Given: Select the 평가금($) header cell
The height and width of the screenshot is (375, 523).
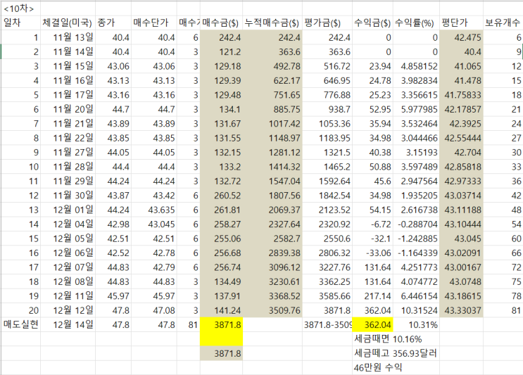Looking at the screenshot, I should (327, 23).
